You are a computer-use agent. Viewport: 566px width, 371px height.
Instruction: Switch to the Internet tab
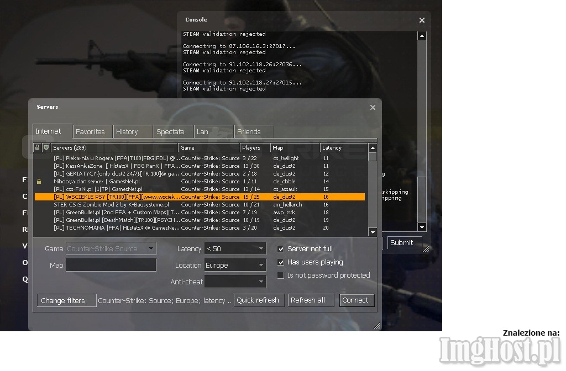tap(53, 131)
